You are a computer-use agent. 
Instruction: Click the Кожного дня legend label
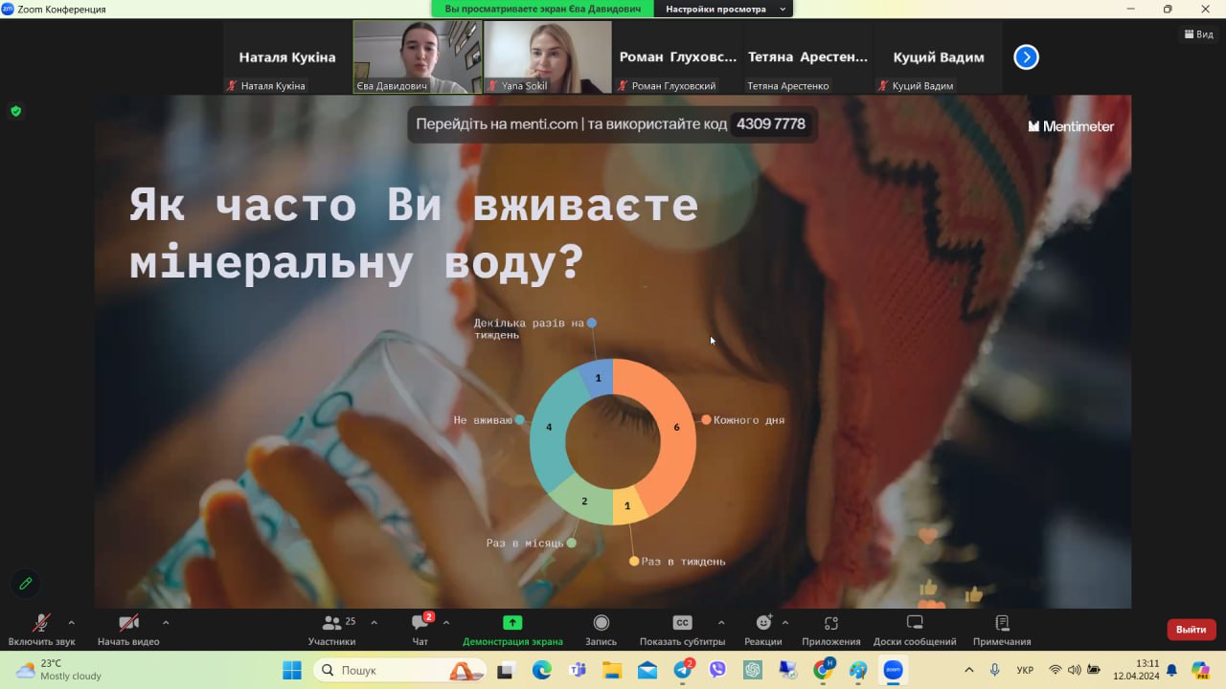coord(749,420)
